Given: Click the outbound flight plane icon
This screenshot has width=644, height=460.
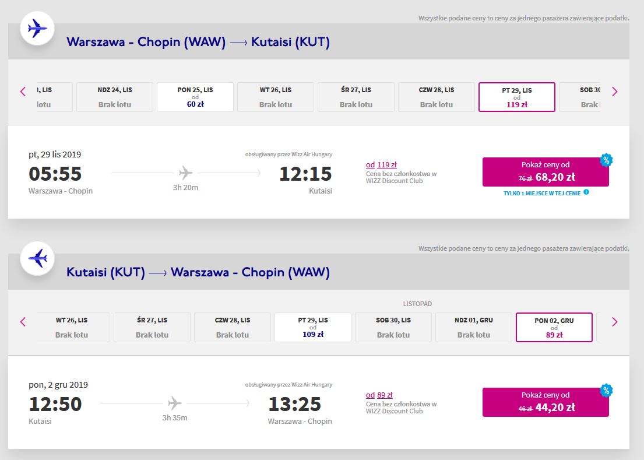Looking at the screenshot, I should pos(37,29).
